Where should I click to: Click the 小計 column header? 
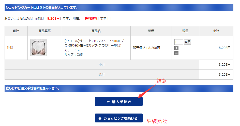pyautogui.click(x=216, y=31)
